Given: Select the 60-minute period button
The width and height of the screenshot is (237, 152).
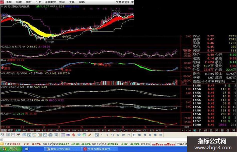Looking at the screenshot, I should point(123,135).
